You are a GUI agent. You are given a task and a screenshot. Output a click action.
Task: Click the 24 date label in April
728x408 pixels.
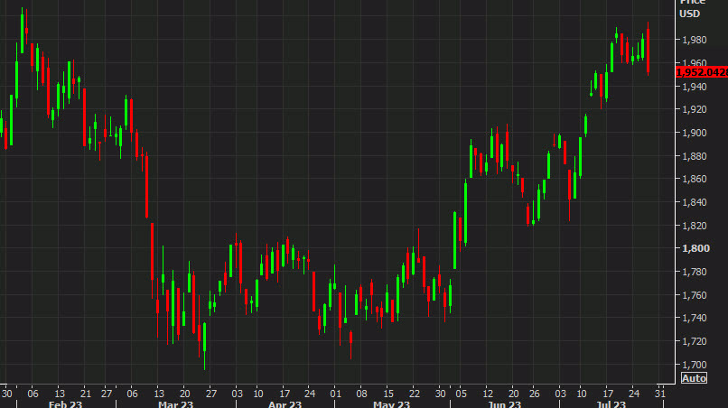click(x=309, y=394)
